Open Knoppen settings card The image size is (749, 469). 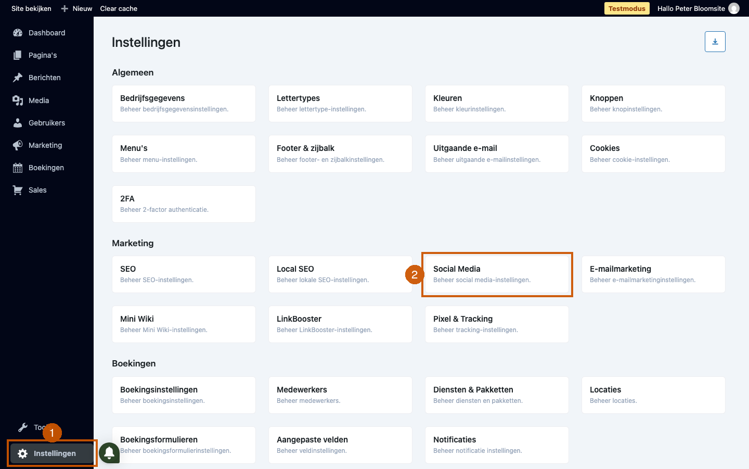[x=653, y=104]
